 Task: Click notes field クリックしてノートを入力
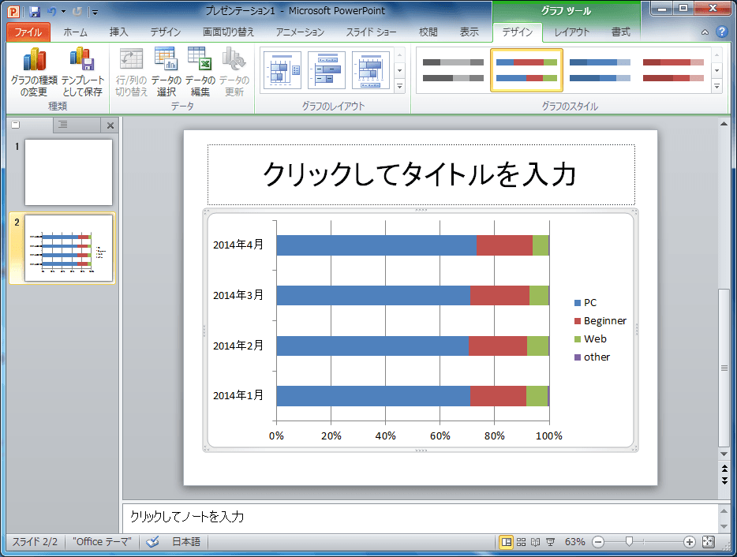[420, 517]
